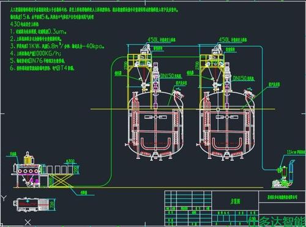
Task: Click the 11kw pump annotation text
Action: 296,152
